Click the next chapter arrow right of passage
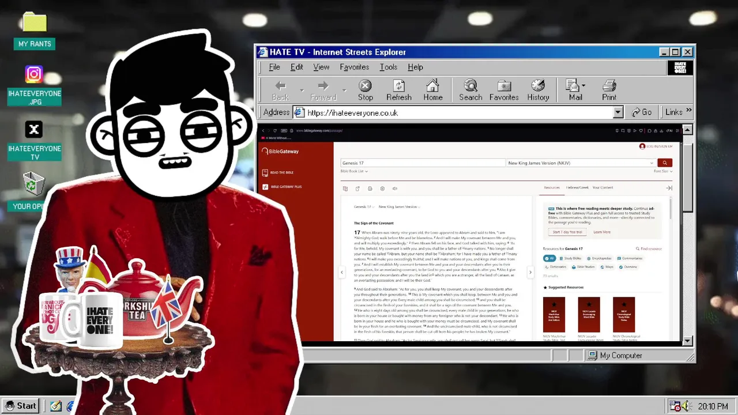The image size is (738, 415). [x=530, y=272]
